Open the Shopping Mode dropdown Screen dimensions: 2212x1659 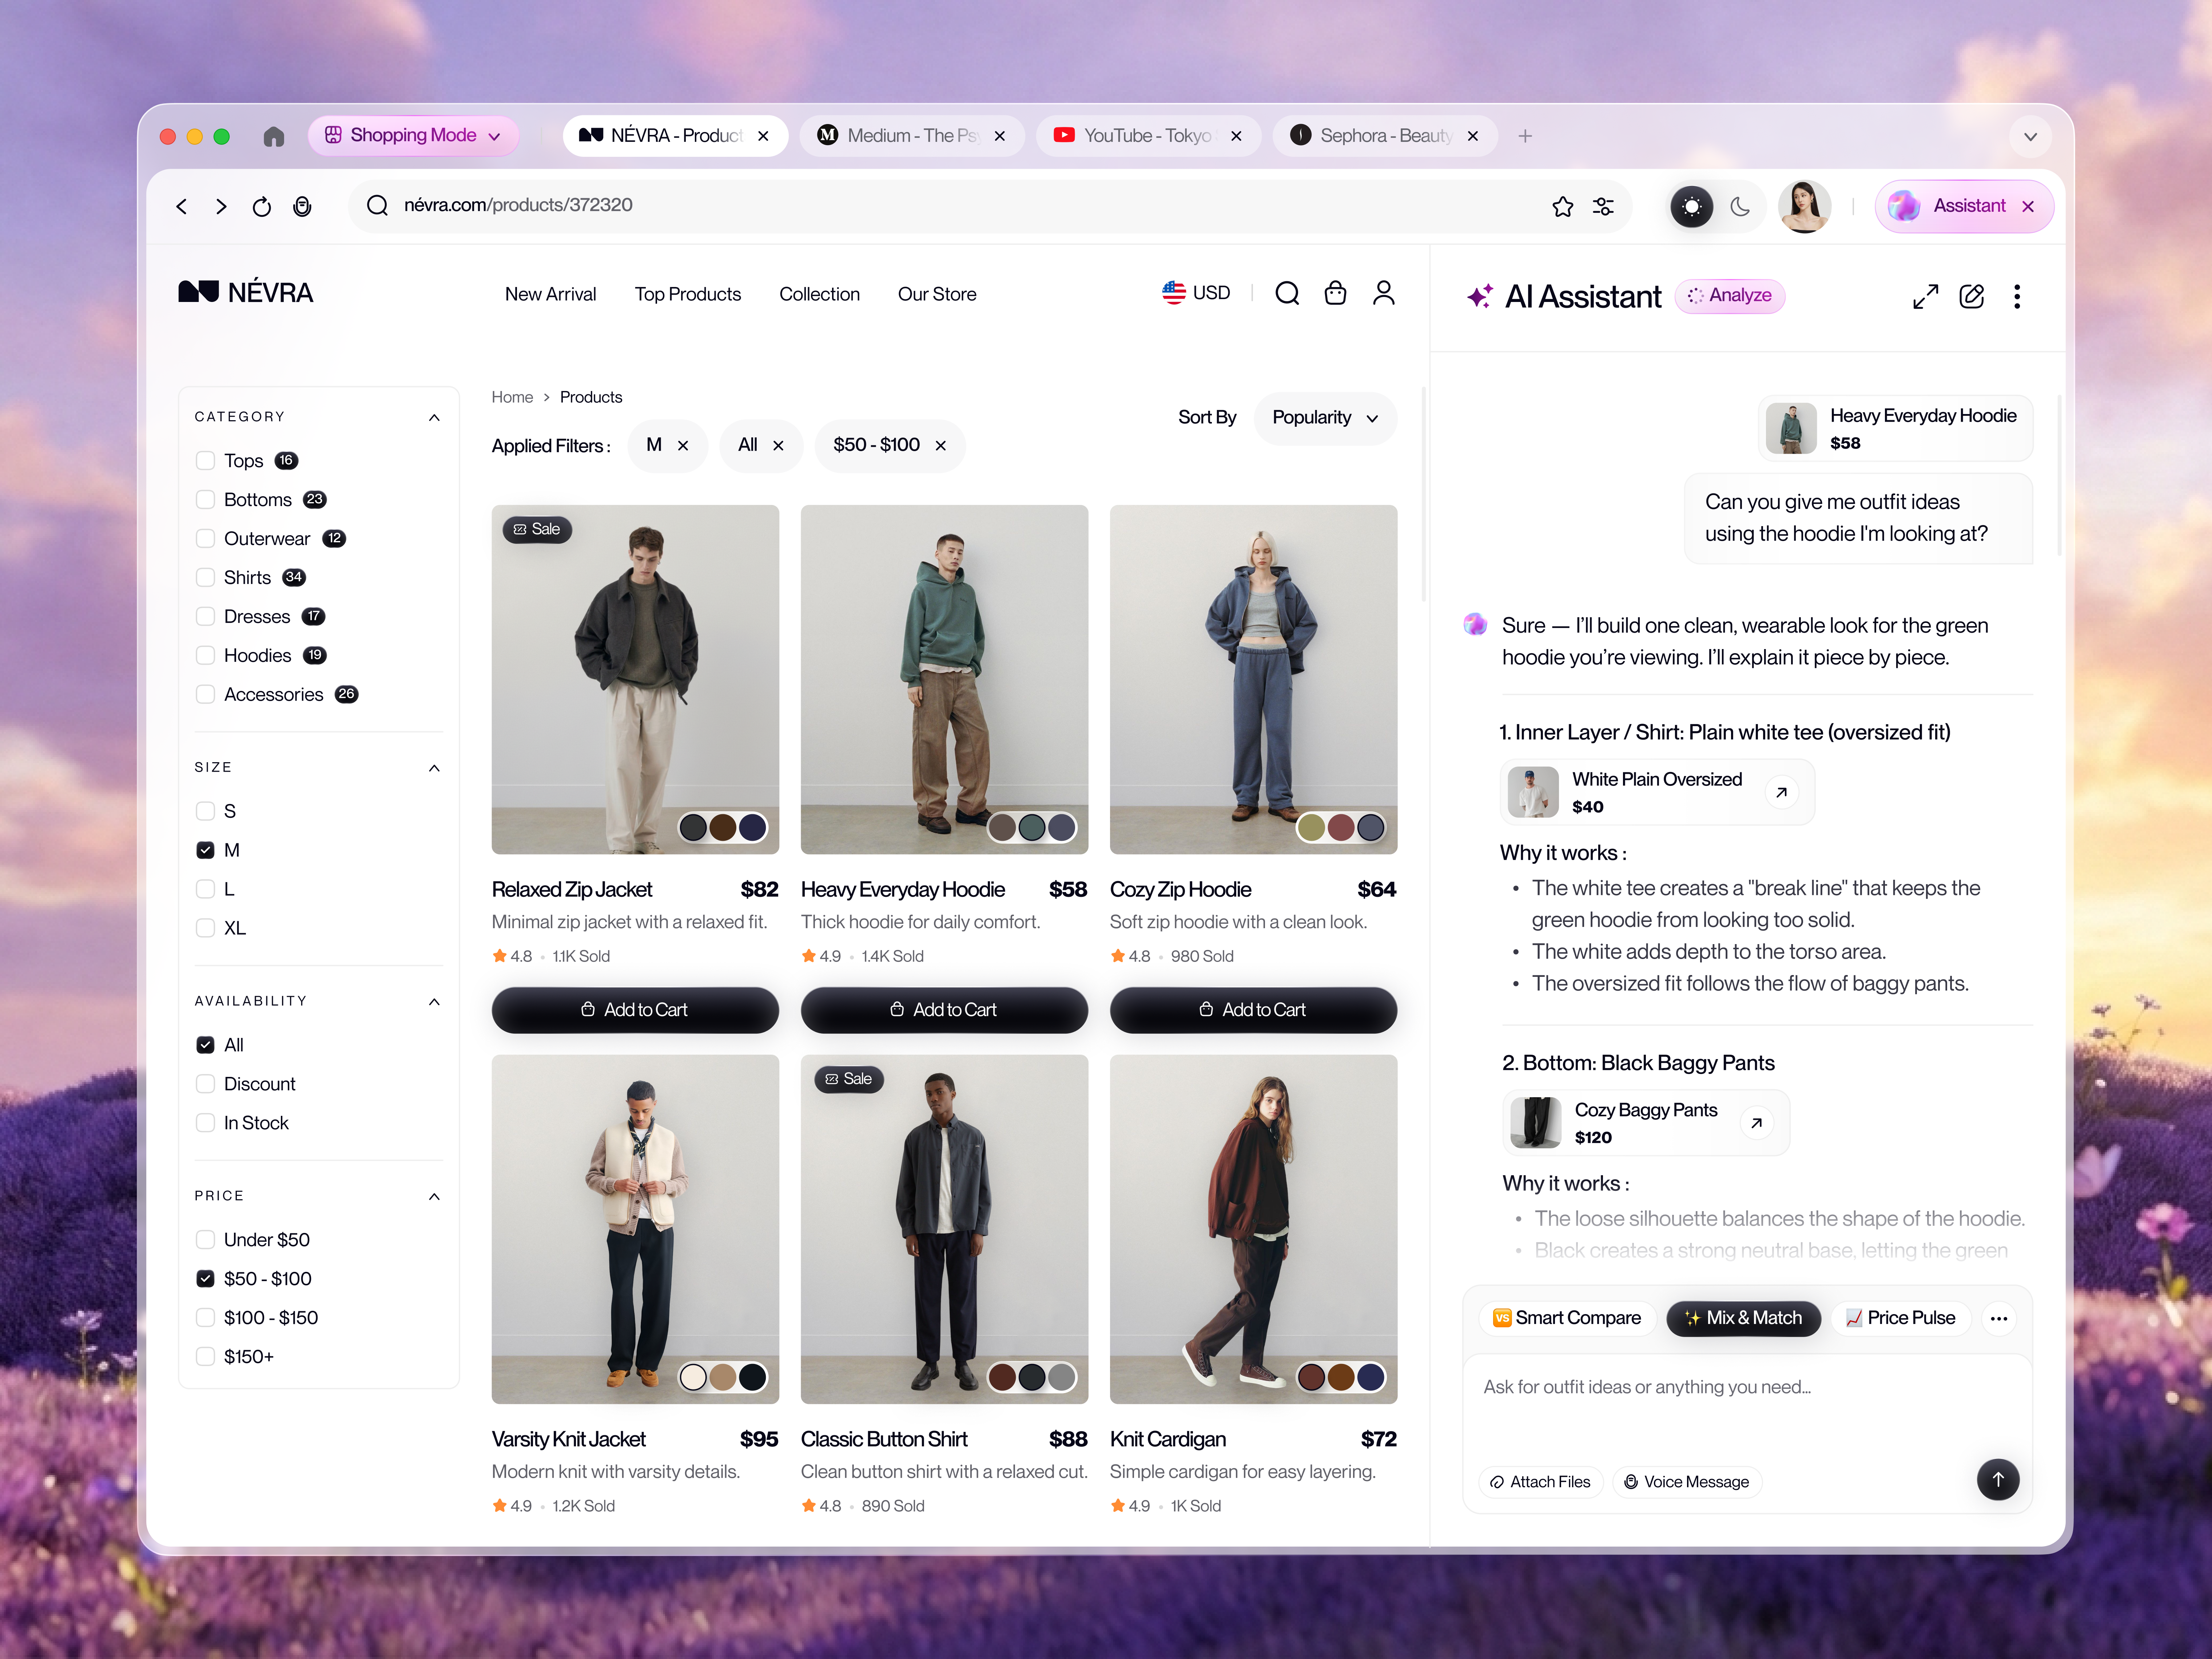coord(413,136)
